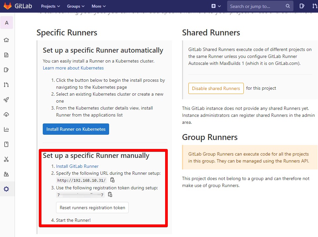Image resolution: width=318 pixels, height=237 pixels.
Task: Open Analytics chart icon in sidebar
Action: (6, 129)
